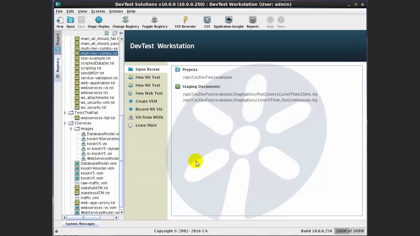The height and width of the screenshot is (236, 420).
Task: Click the lock icon in the status bar
Action: pyautogui.click(x=56, y=231)
